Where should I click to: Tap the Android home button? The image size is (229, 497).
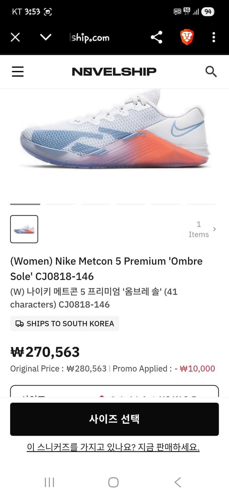click(114, 482)
